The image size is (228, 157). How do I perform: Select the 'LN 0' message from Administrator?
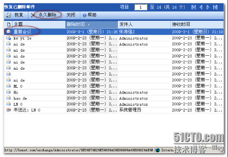coord(114,104)
